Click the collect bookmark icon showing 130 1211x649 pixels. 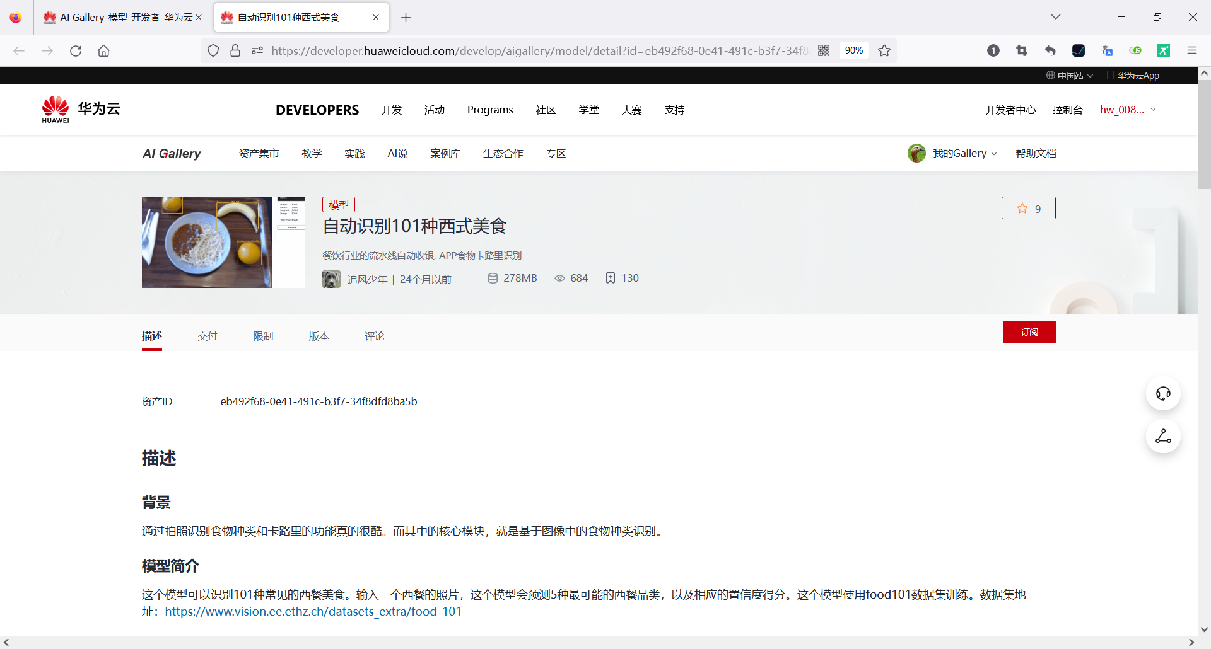tap(610, 278)
